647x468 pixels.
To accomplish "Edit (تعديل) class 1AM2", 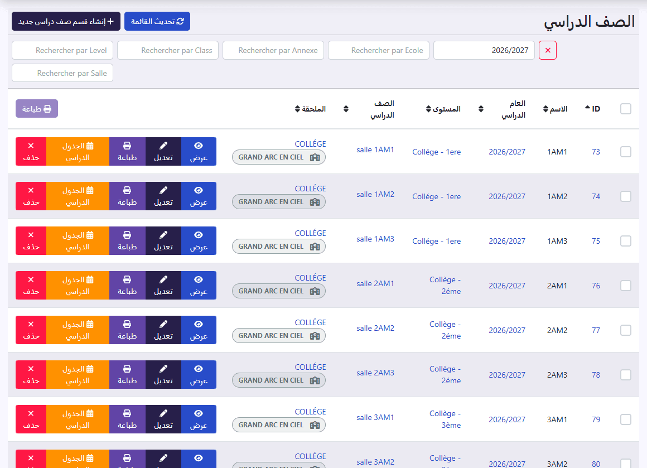I will point(163,196).
